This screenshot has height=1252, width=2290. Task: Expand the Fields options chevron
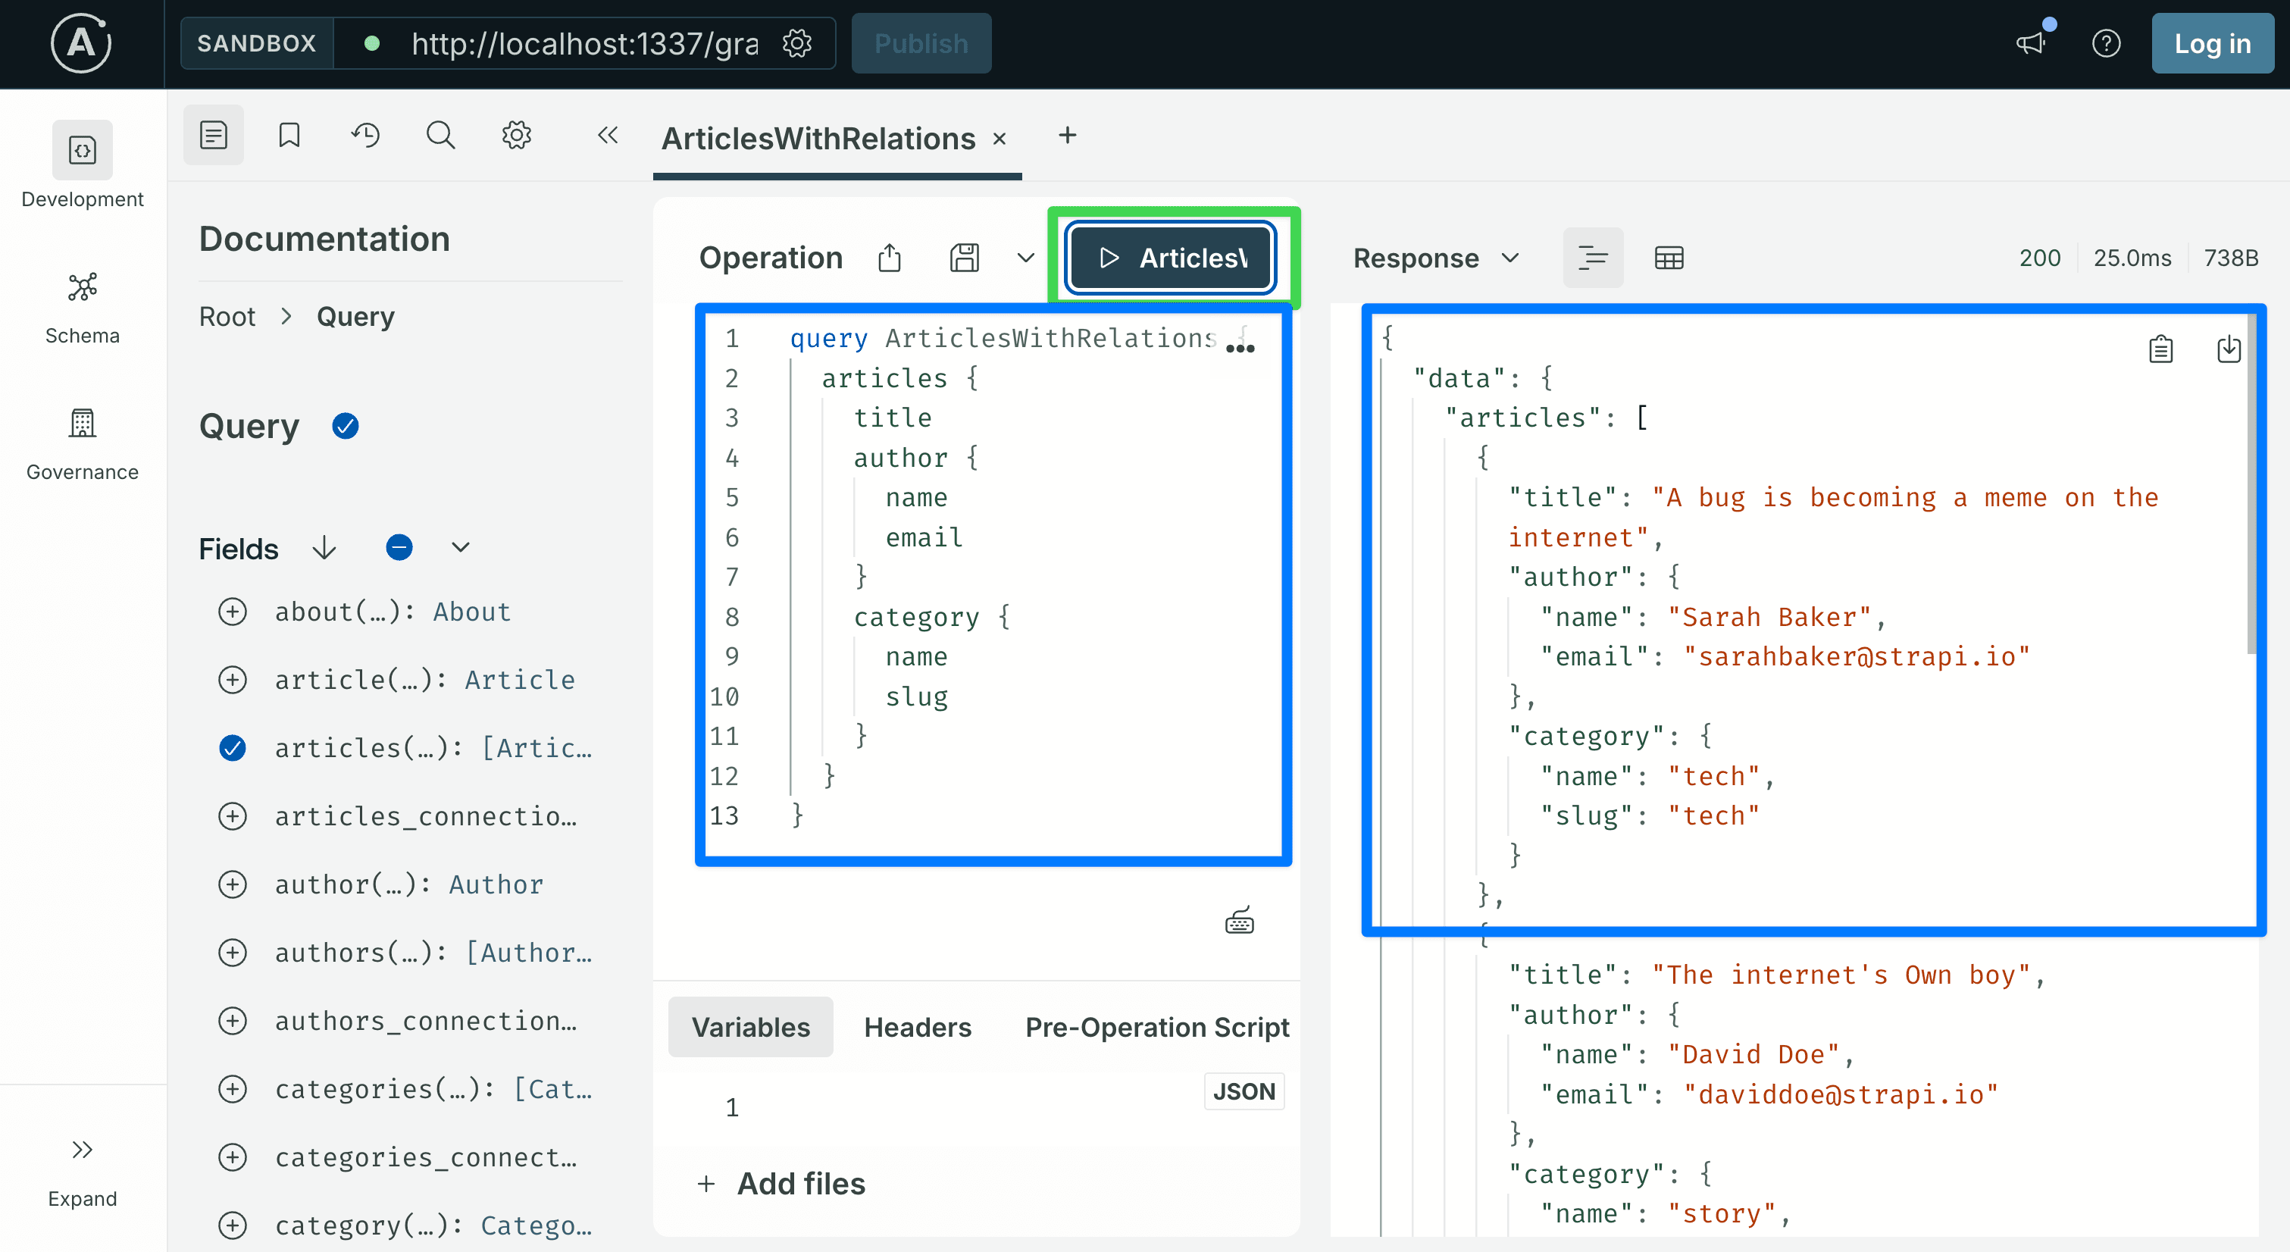(460, 548)
